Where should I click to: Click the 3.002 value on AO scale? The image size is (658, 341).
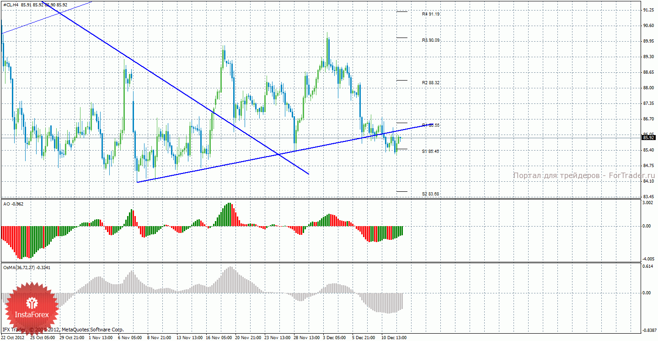pyautogui.click(x=648, y=203)
